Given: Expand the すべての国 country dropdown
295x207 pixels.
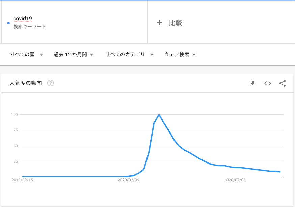Looking at the screenshot, I should (27, 55).
